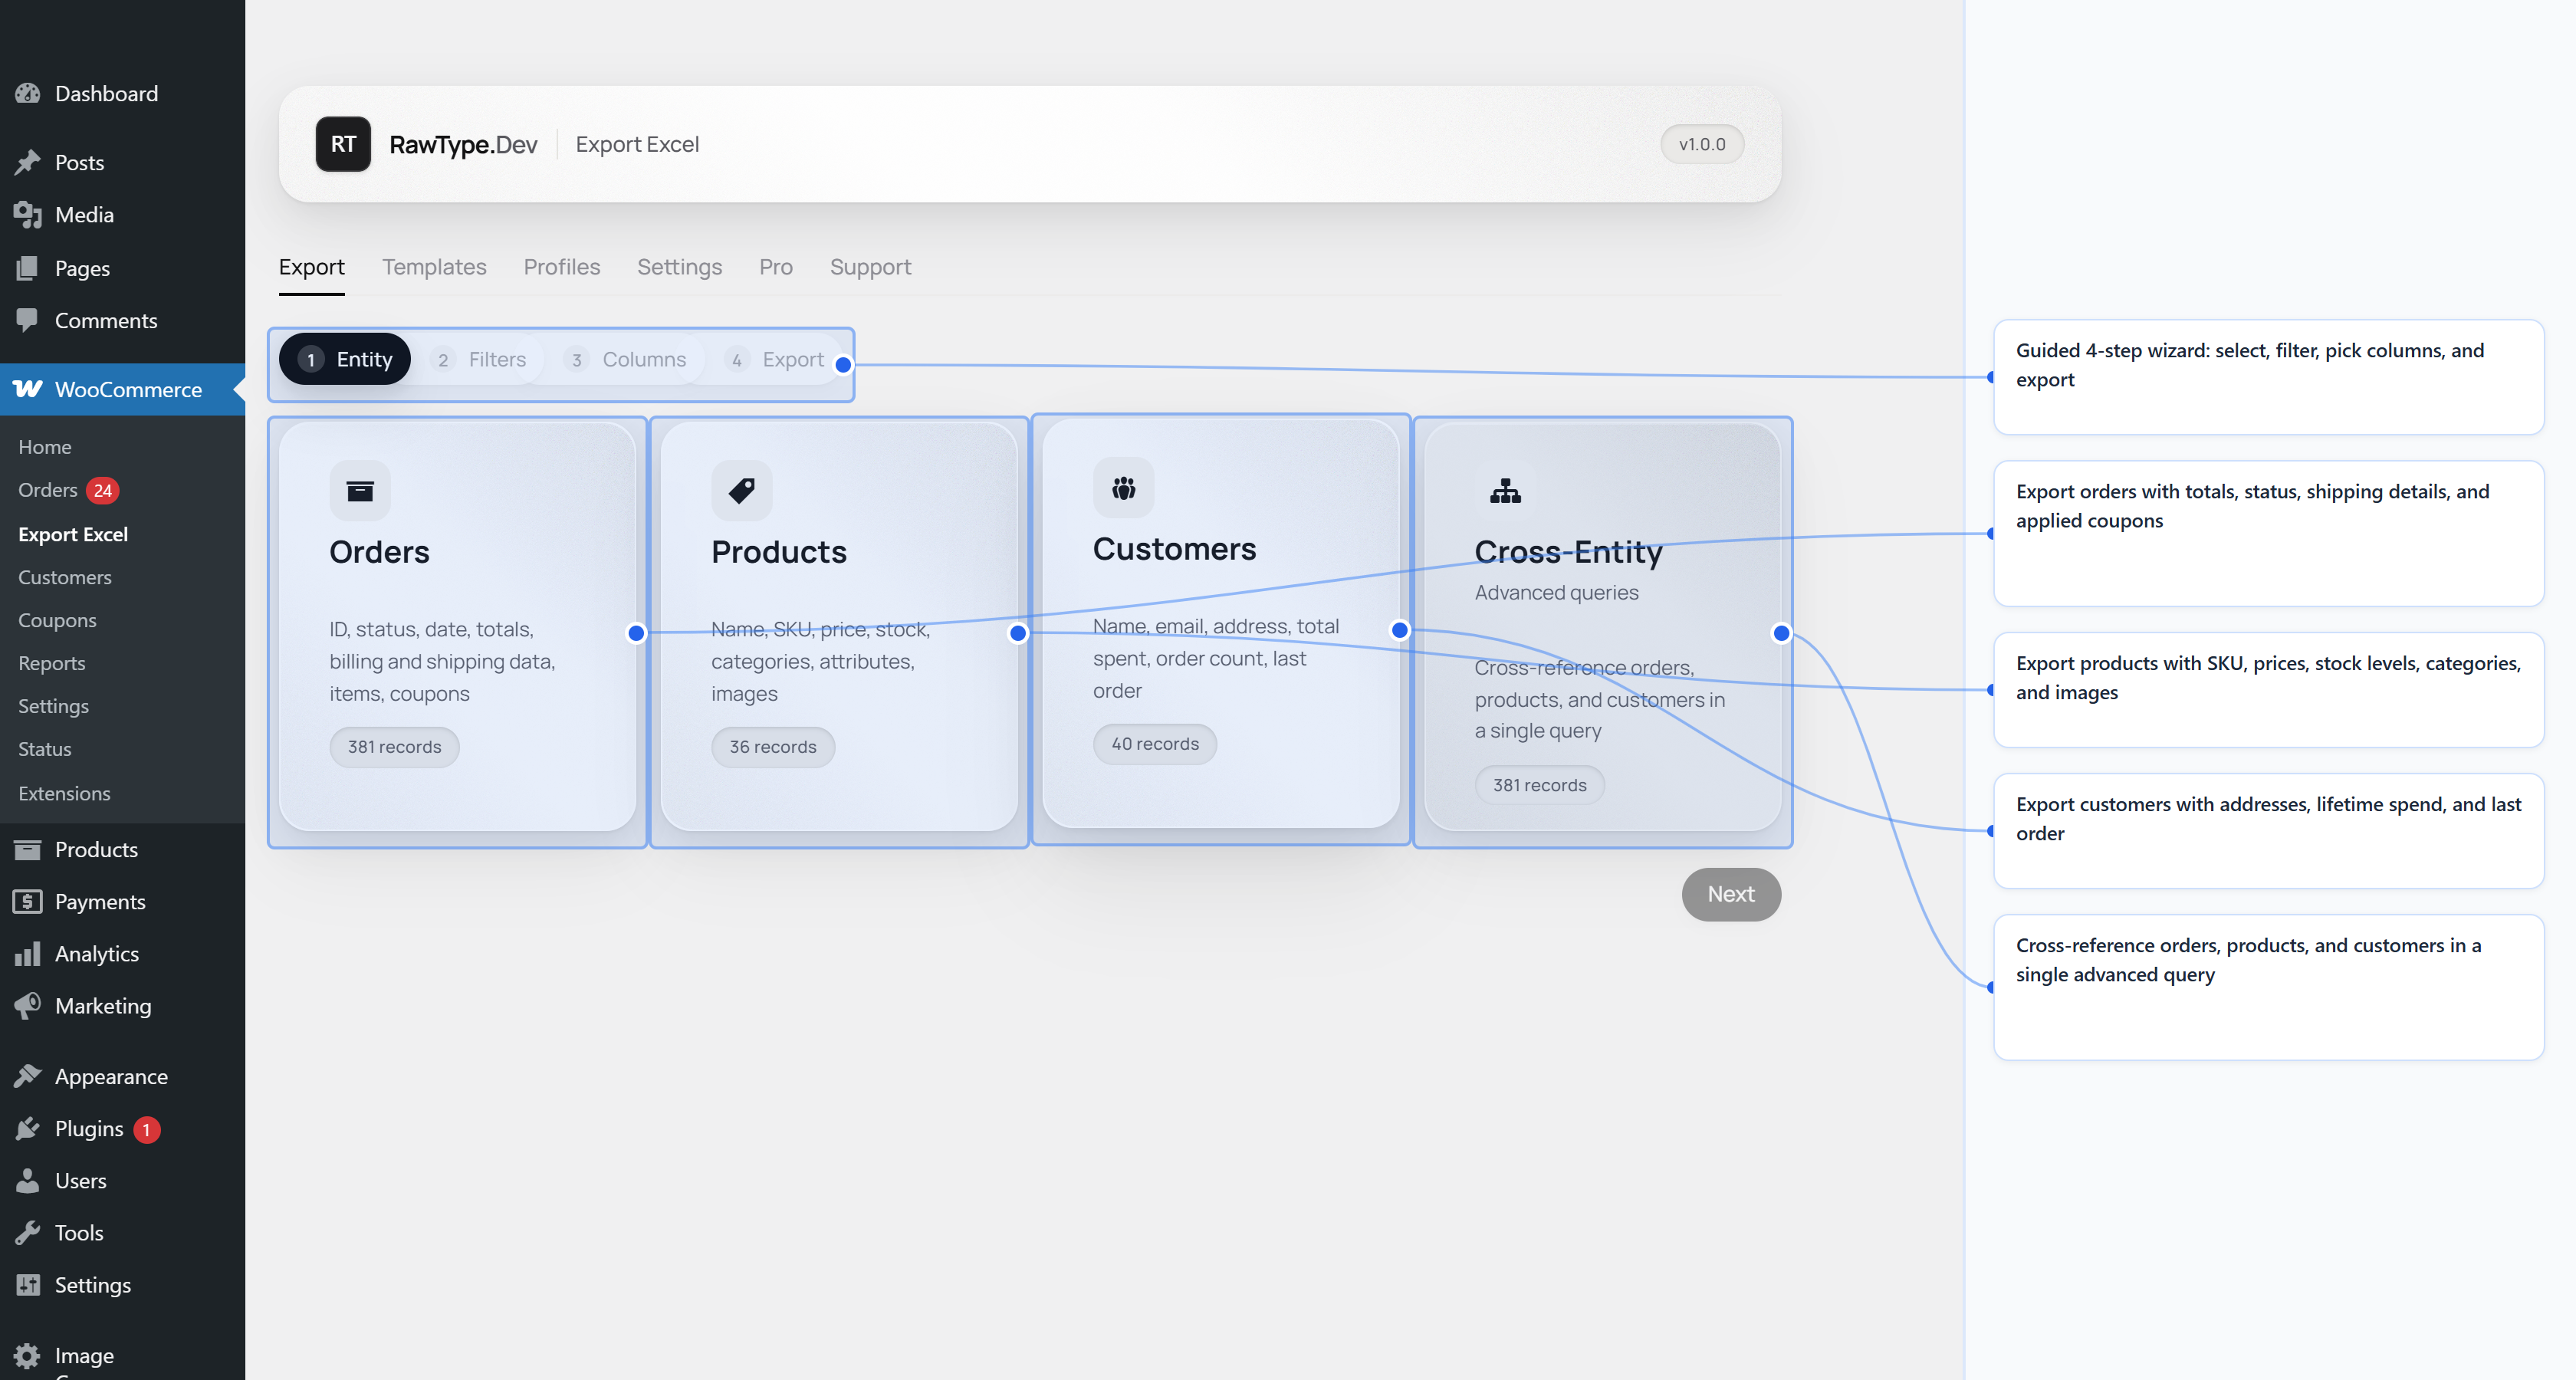
Task: Click the Media icon in sidebar
Action: (x=28, y=215)
